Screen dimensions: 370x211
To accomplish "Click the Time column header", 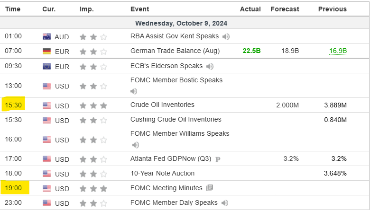I will [x=13, y=9].
